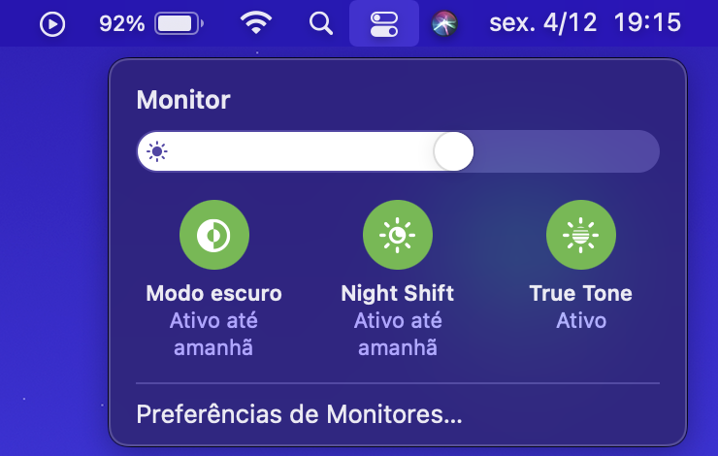
Task: Click the 92% battery percentage text
Action: (x=122, y=24)
